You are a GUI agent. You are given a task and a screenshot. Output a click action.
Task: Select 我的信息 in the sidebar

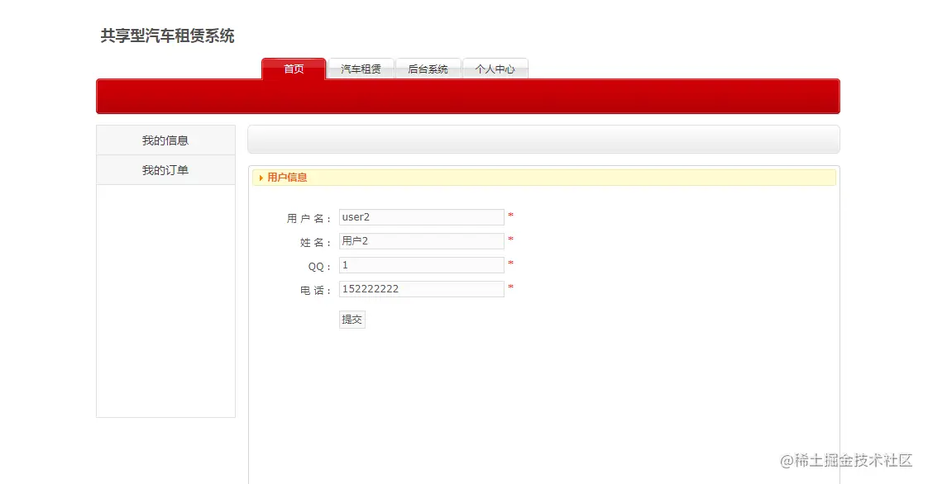point(165,140)
